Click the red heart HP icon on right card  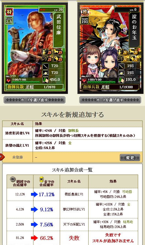84,81
